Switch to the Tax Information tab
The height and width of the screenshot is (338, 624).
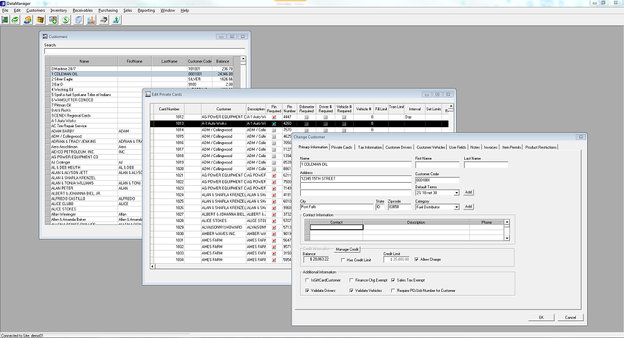click(x=369, y=148)
